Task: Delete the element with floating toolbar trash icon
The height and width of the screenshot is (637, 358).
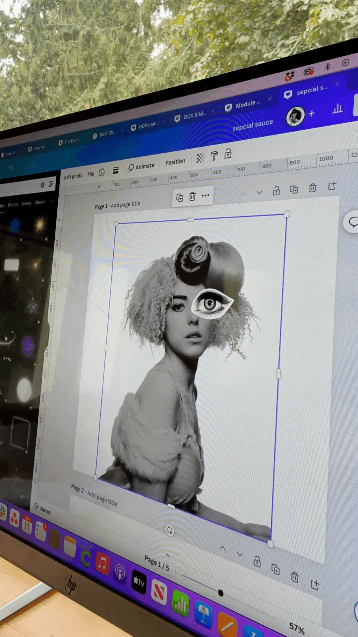Action: point(192,196)
